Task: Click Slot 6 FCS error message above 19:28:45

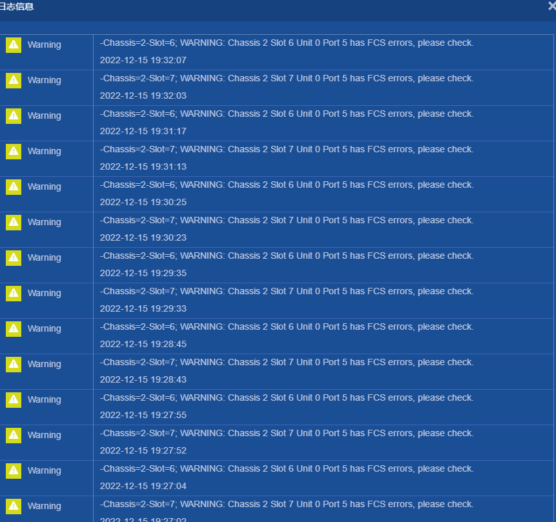Action: coord(287,326)
